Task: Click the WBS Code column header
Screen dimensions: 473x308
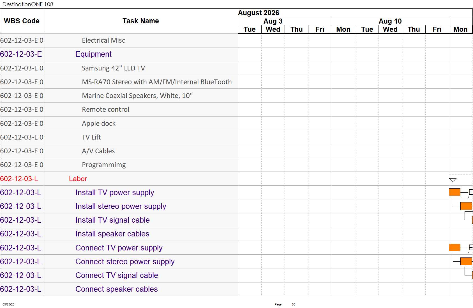Action: click(22, 21)
